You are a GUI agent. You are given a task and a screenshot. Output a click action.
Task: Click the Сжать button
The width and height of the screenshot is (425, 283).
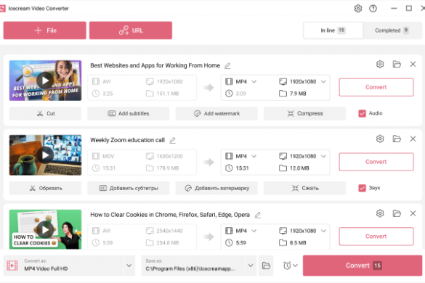[x=304, y=188]
